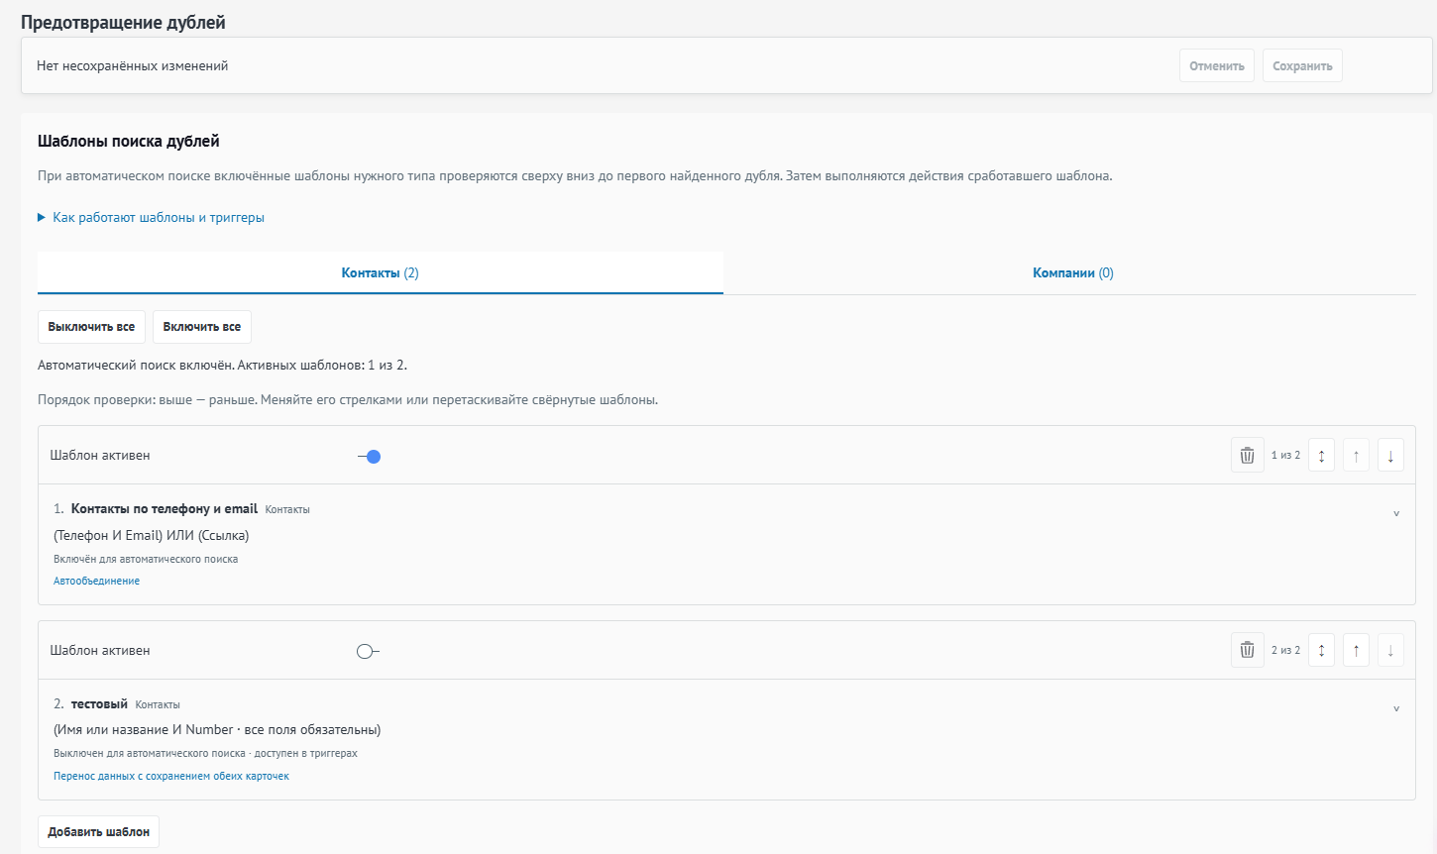Move template 2 из 2 up

(1356, 651)
